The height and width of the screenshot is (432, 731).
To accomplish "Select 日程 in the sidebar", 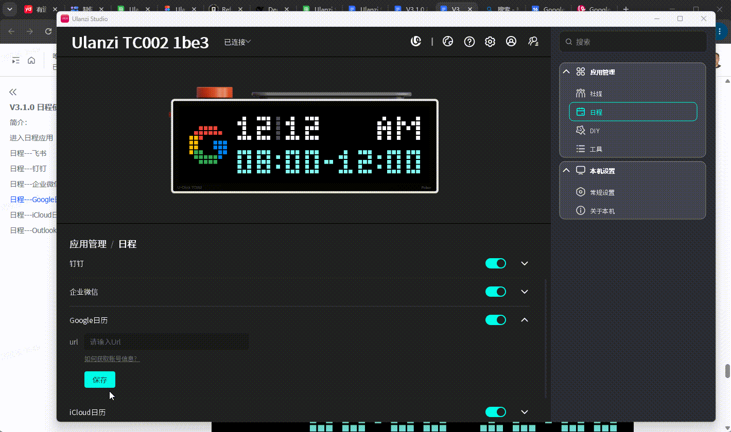I will (x=633, y=112).
